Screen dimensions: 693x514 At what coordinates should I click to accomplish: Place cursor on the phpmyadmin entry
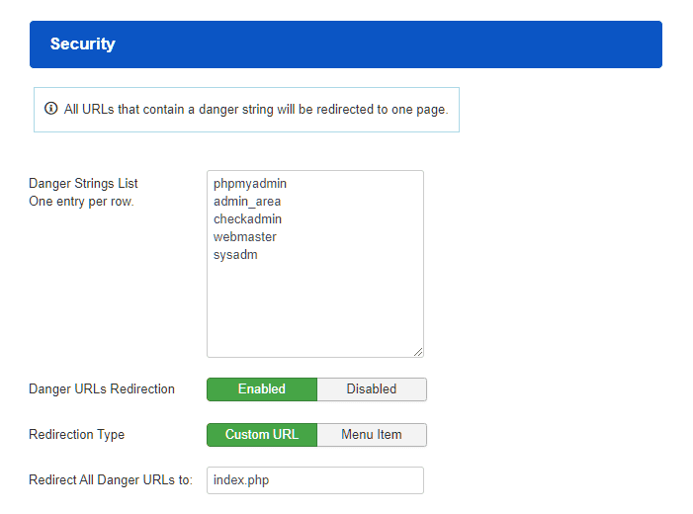(249, 184)
